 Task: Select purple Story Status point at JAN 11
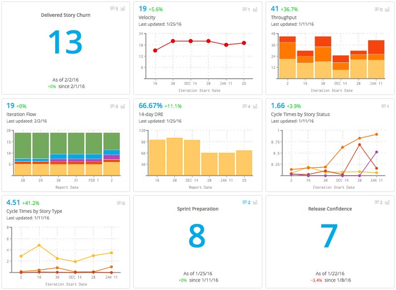[x=377, y=152]
